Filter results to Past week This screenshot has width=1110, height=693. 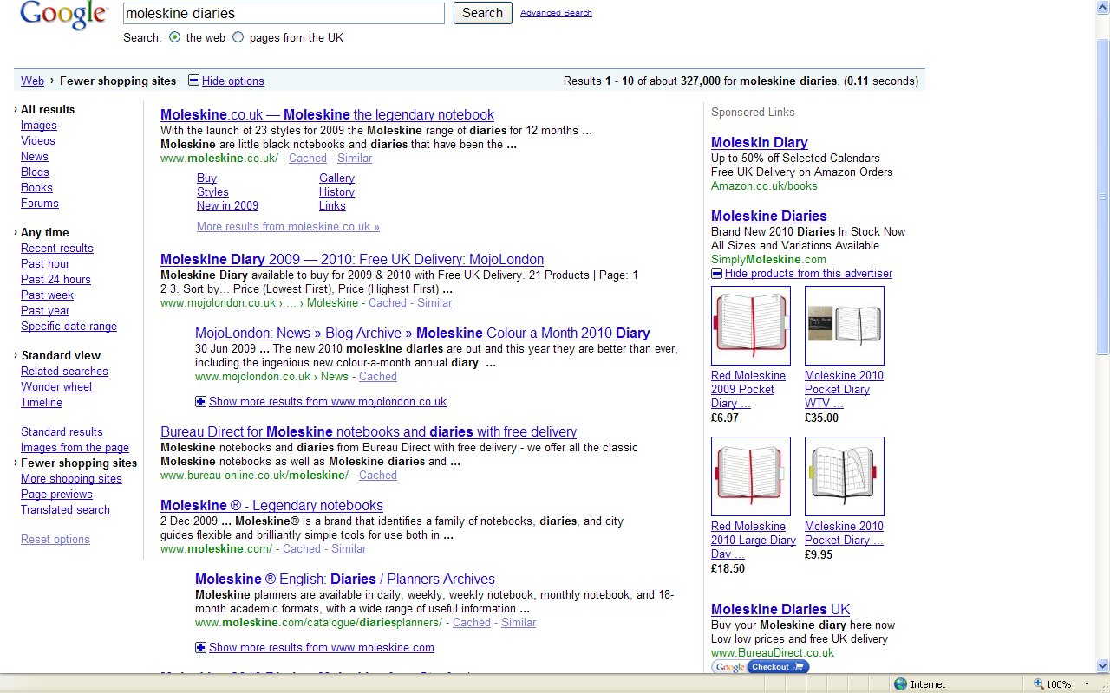pos(47,295)
